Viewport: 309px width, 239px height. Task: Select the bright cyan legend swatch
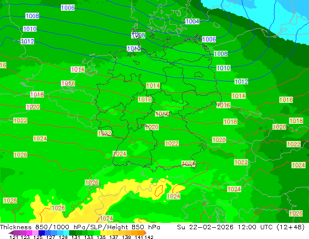point(66,233)
